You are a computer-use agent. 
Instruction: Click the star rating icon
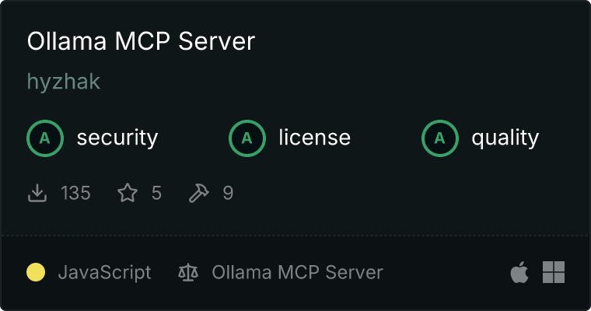pyautogui.click(x=128, y=193)
